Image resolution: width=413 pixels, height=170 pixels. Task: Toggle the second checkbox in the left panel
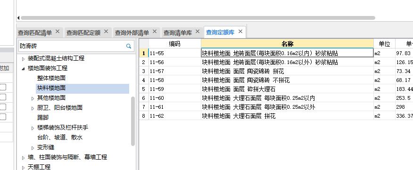[3, 97]
